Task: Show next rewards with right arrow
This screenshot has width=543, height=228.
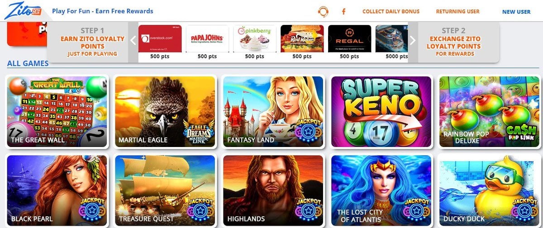Action: (413, 40)
